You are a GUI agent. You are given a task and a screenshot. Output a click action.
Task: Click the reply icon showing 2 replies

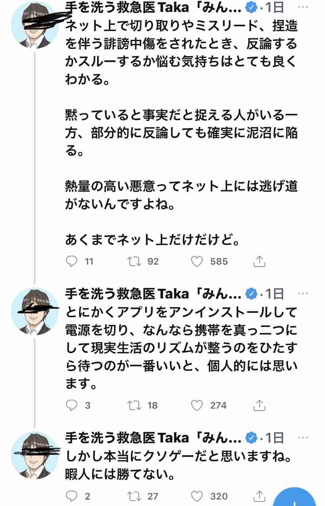(72, 496)
